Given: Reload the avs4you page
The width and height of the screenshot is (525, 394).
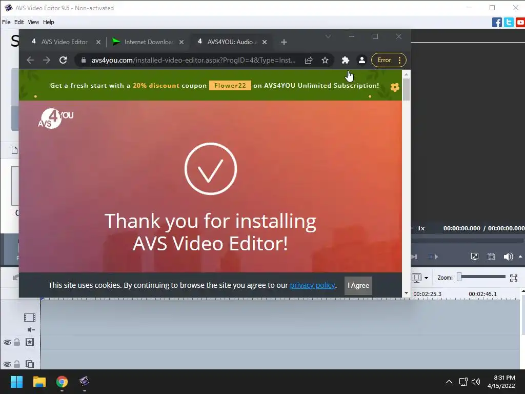Looking at the screenshot, I should [x=63, y=61].
